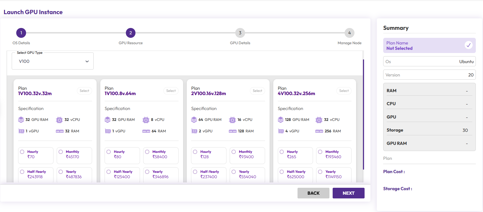Pick Half-Yearly ₹237400 billing option

[x=195, y=172]
